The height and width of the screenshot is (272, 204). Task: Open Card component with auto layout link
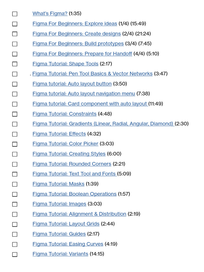(90, 104)
